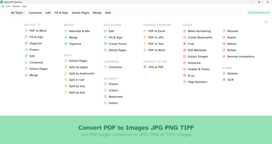This screenshot has width=272, height=144.
Task: Click the Watermark icon under Security
Action: pyautogui.click(x=105, y=97)
